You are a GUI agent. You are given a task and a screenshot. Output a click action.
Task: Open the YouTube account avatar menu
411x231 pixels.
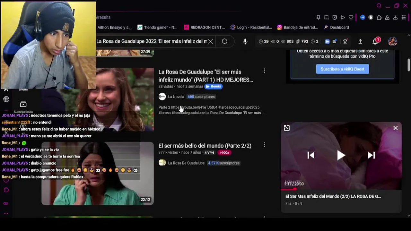pyautogui.click(x=392, y=41)
